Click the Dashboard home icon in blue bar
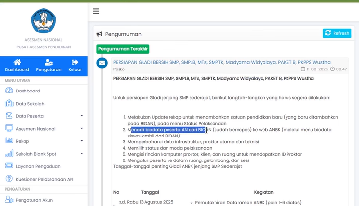 (17, 62)
